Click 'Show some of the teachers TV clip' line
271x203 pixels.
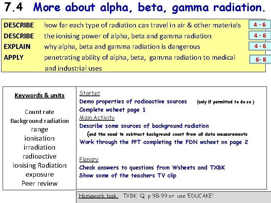(x=128, y=176)
